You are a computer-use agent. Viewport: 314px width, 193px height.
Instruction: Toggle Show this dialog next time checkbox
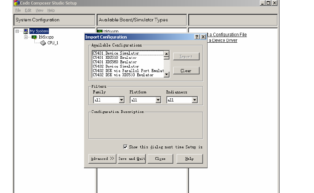point(125,147)
